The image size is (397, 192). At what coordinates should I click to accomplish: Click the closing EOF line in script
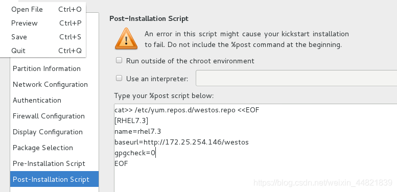tap(121, 163)
